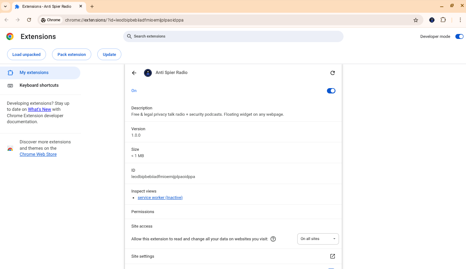The height and width of the screenshot is (269, 466).
Task: Select the extension ID text leodbipbebiiadfmioemijplpaoidppa
Action: pyautogui.click(x=163, y=177)
